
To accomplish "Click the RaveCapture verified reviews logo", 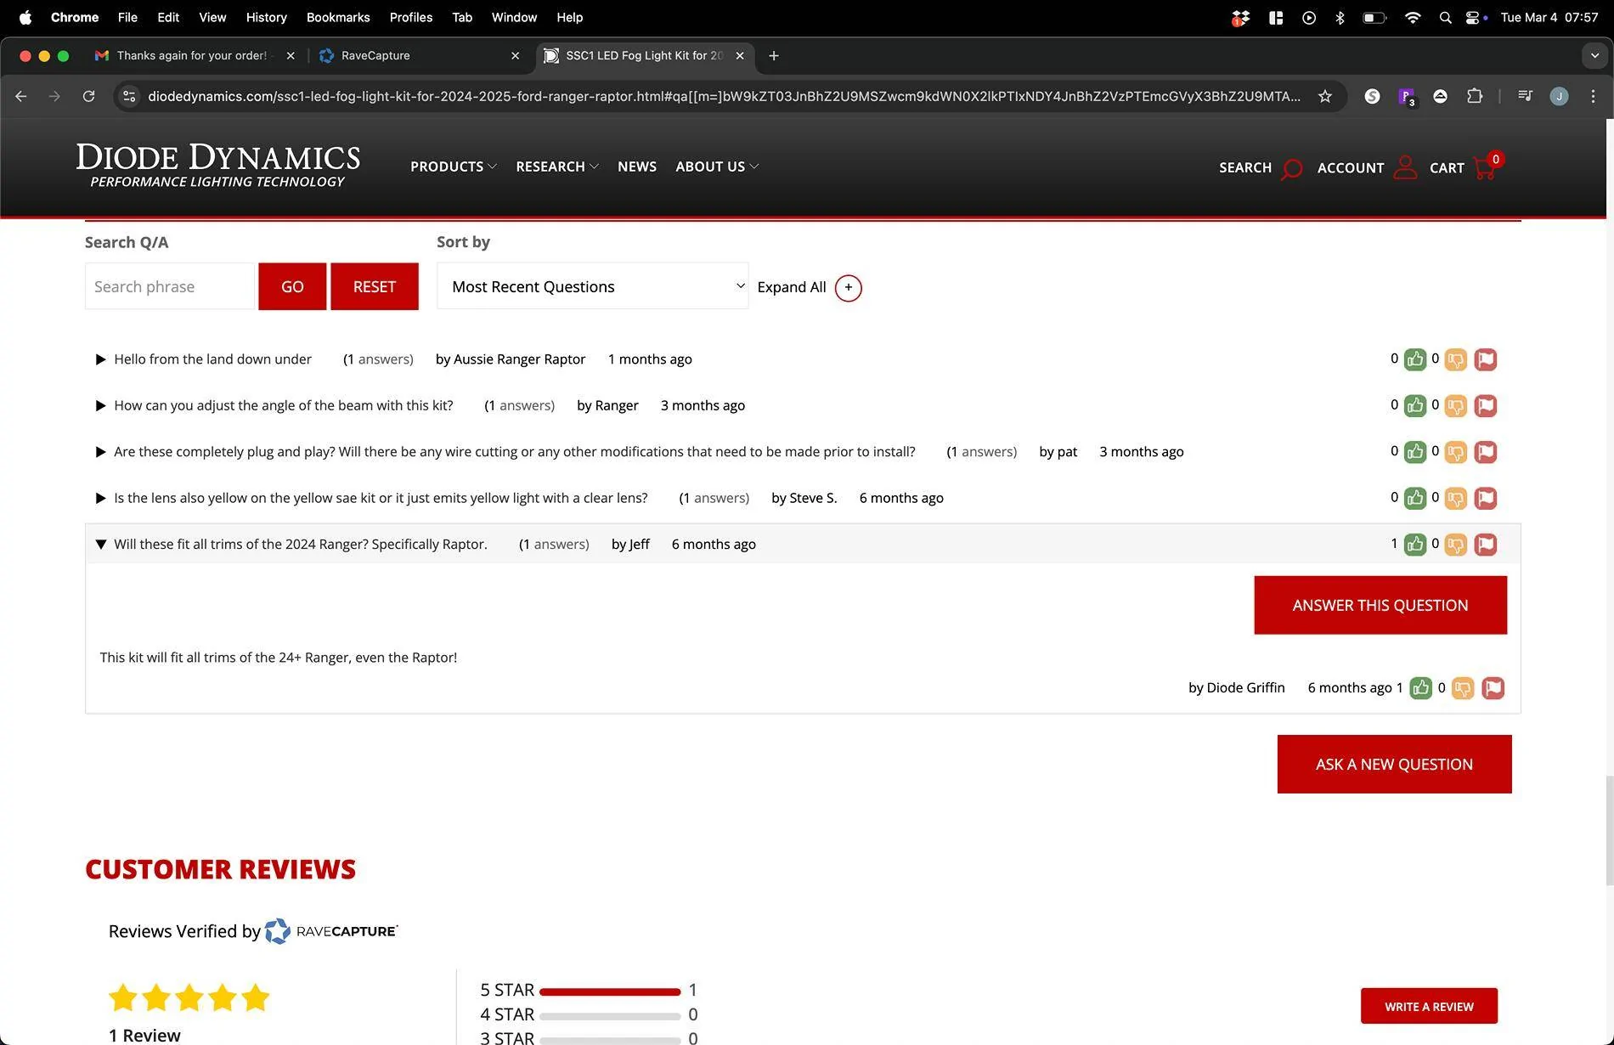I will pos(331,931).
